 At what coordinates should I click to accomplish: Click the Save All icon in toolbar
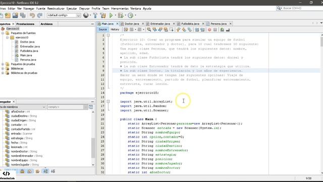(x=23, y=16)
